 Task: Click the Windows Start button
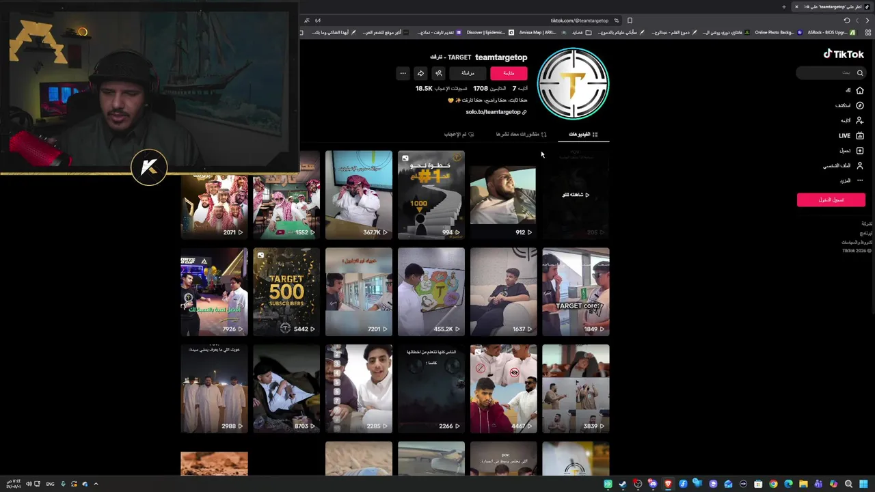coord(863,484)
